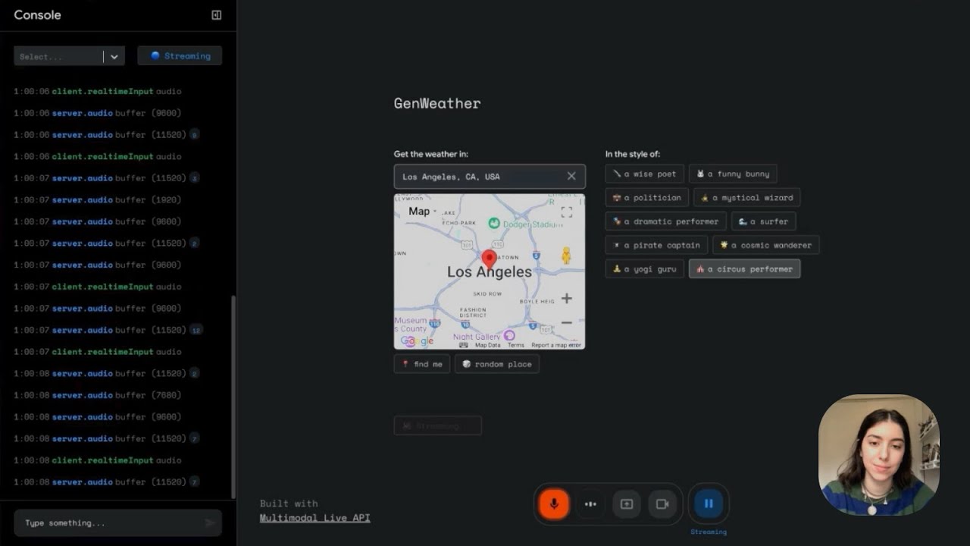Select the Street View pegman icon

pos(565,256)
